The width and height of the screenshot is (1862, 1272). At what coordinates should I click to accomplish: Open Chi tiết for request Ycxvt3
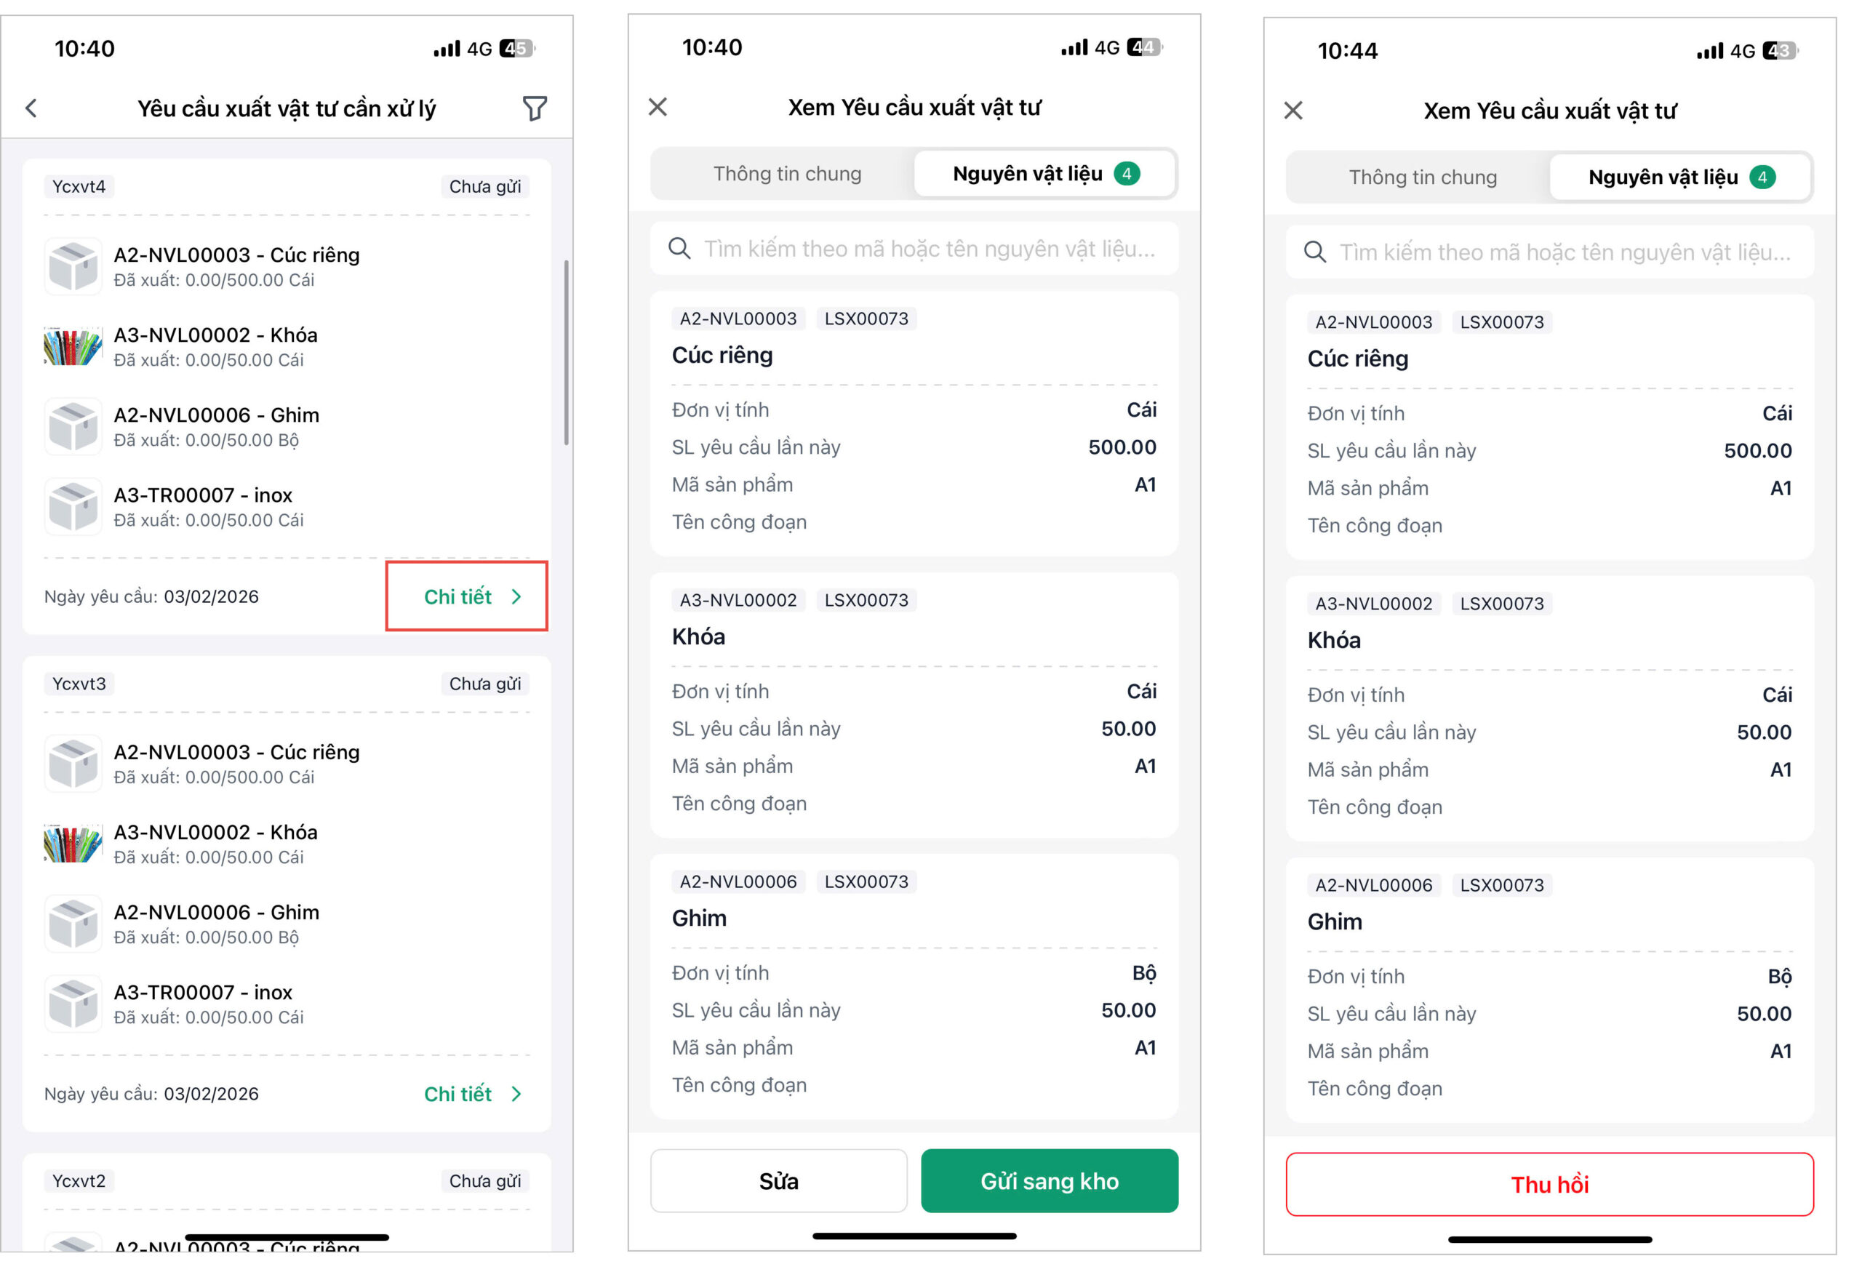471,1094
